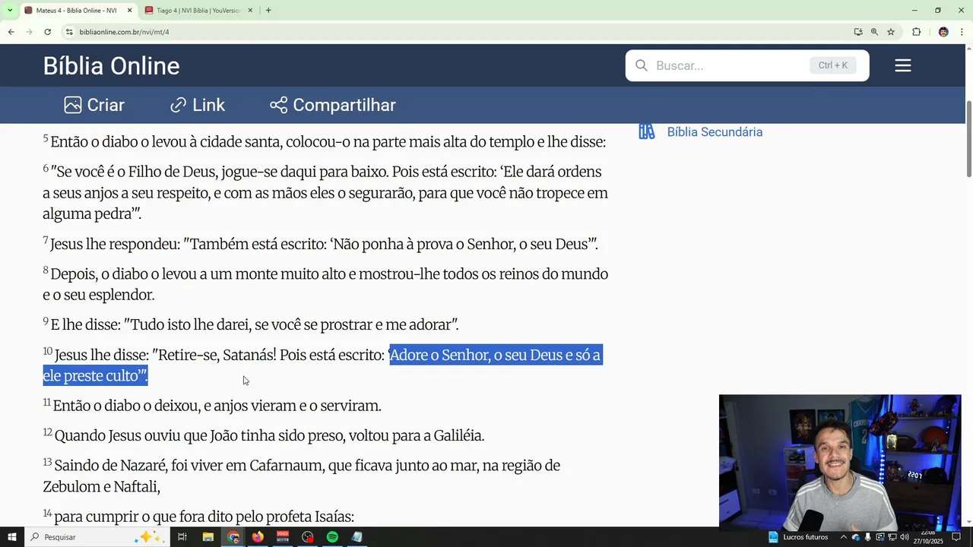This screenshot has width=973, height=547.
Task: Open the notification center icon
Action: [x=957, y=537]
